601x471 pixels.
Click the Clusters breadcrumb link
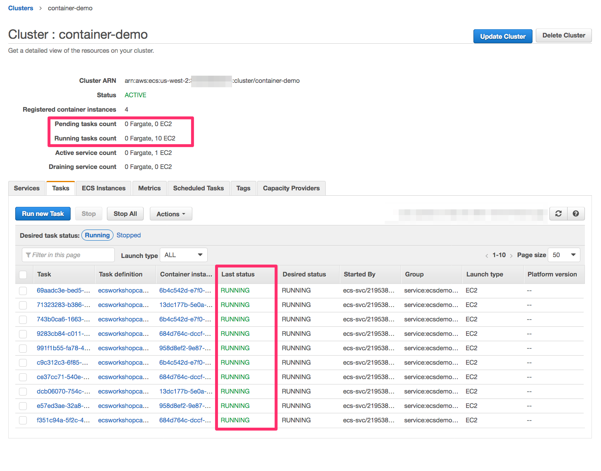pyautogui.click(x=21, y=8)
